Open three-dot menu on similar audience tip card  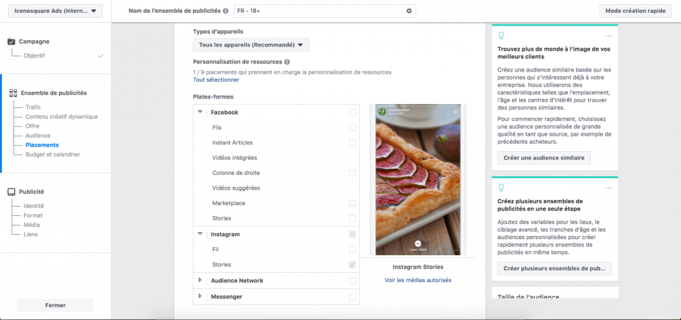(x=608, y=36)
